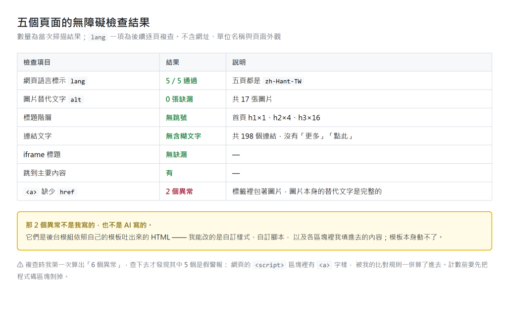This screenshot has height=327, width=507.
Task: Select the zh-Hant-TW code text
Action: 283,81
